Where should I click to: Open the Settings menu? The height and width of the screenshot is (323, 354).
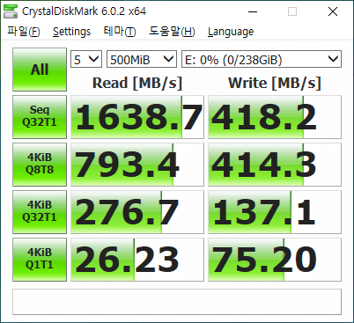tap(71, 32)
